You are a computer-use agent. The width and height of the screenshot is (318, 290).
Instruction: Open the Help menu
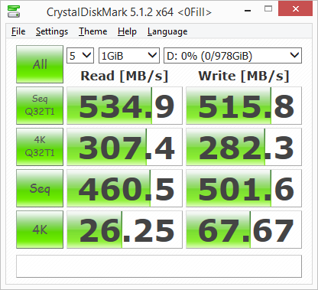[x=127, y=31]
